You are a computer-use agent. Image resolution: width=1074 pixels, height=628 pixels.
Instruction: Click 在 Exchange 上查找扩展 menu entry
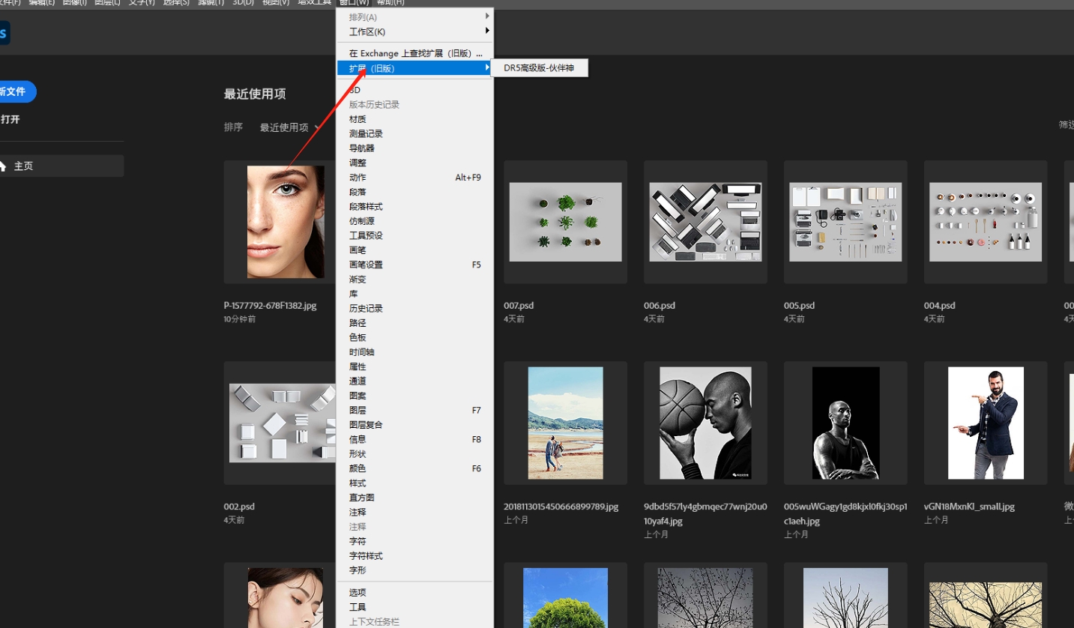point(414,53)
